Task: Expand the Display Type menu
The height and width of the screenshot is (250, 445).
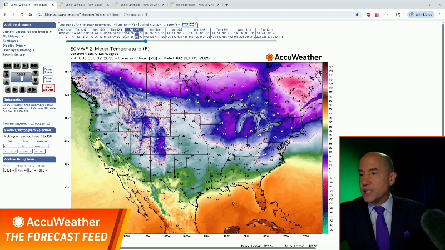Action: [x=15, y=46]
